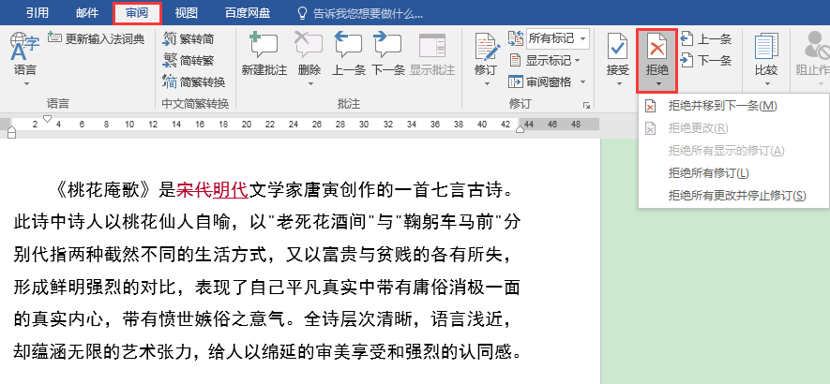Convert traditional to simplified with 繁转简
This screenshot has height=384, width=830.
pos(189,38)
